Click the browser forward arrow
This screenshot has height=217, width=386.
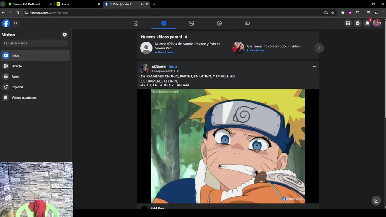point(11,13)
